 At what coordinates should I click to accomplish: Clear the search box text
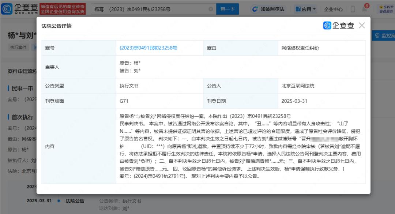pyautogui.click(x=210, y=10)
